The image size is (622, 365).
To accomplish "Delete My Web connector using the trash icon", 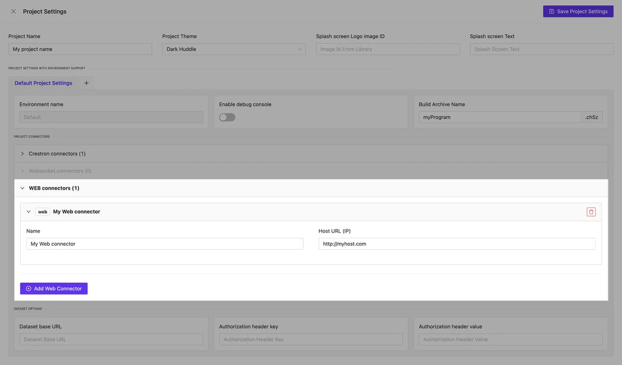I will 590,211.
